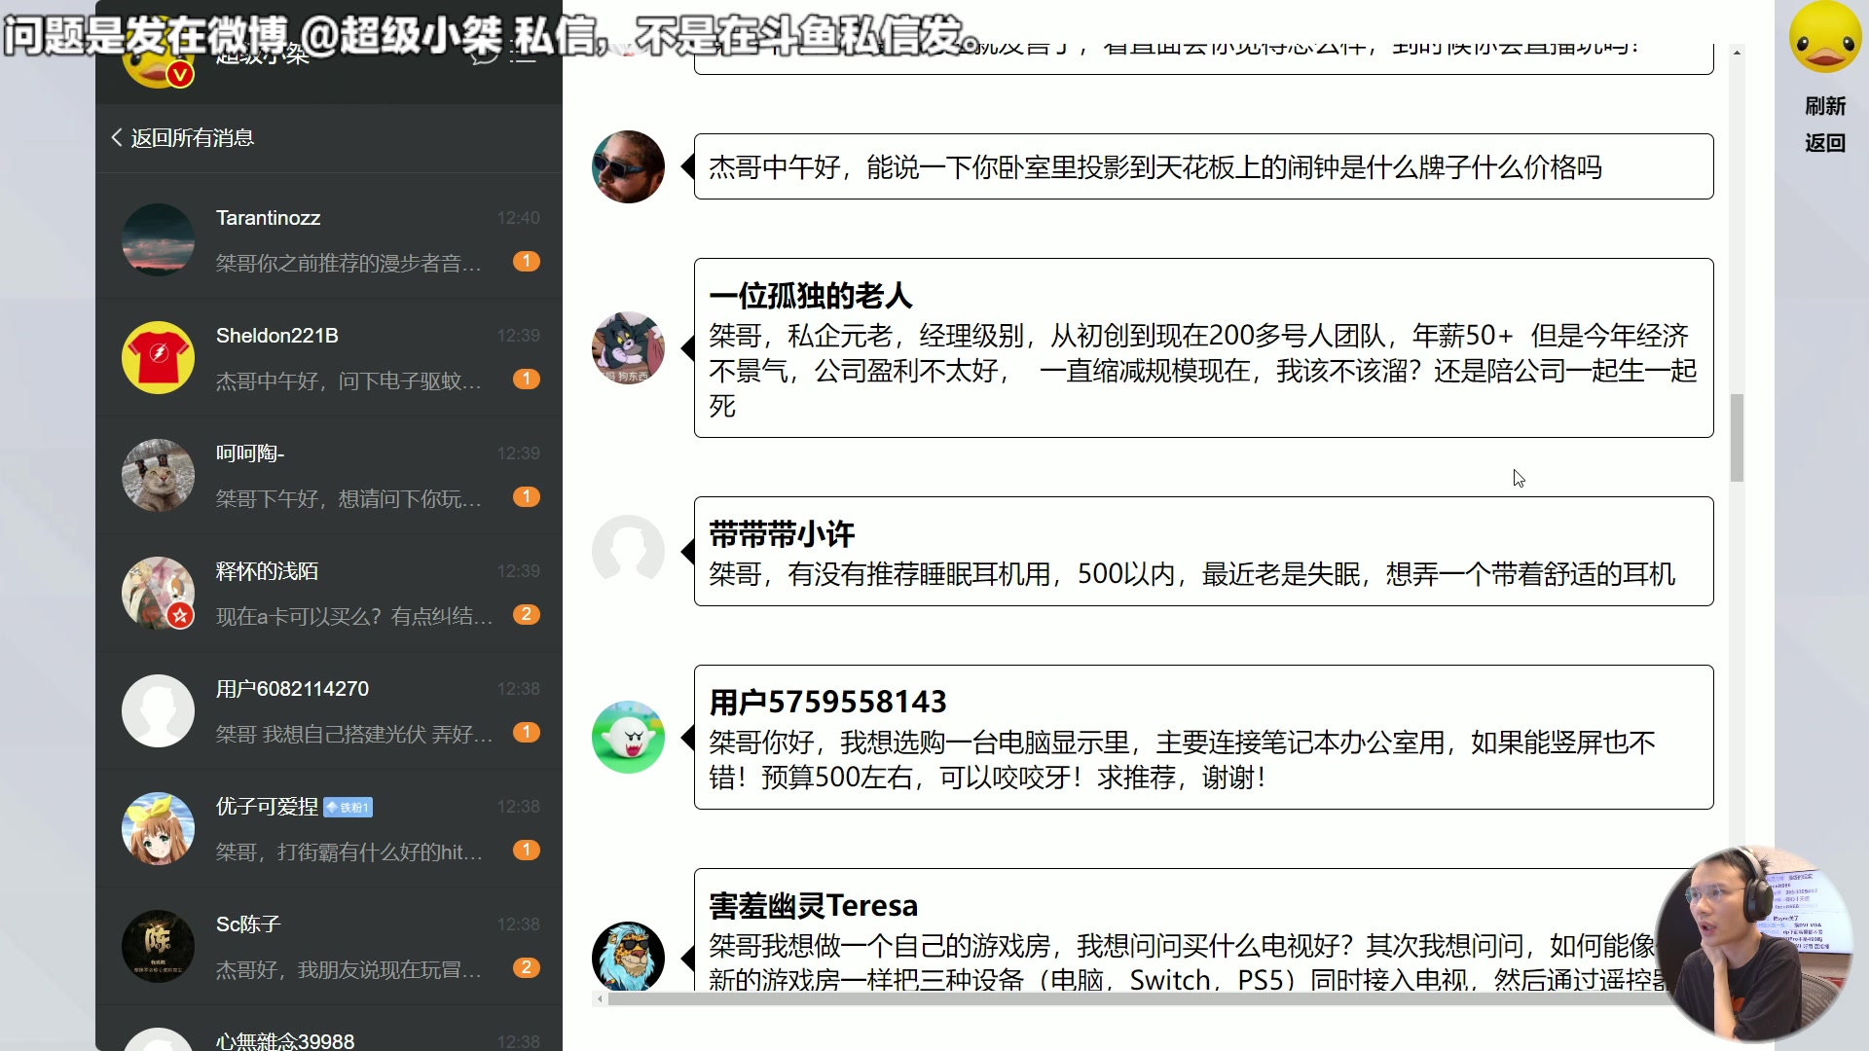Click verified V badge on profile avatar
1869x1051 pixels.
pos(180,74)
